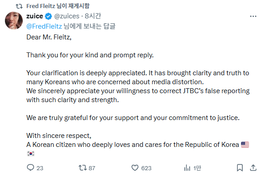Screen dimensions: 262x176
Task: Open the @zuices handle
Action: point(67,16)
